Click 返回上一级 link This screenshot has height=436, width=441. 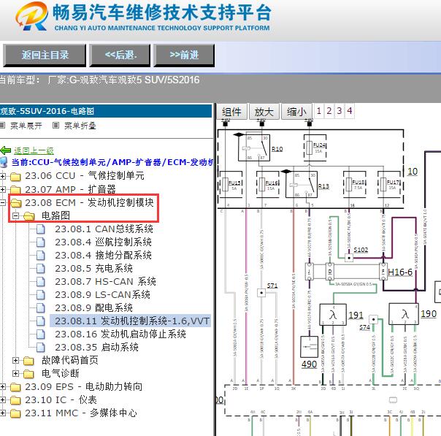click(x=34, y=150)
